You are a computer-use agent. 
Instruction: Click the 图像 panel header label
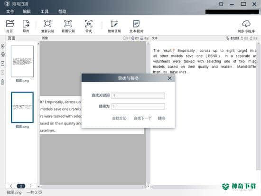point(45,38)
